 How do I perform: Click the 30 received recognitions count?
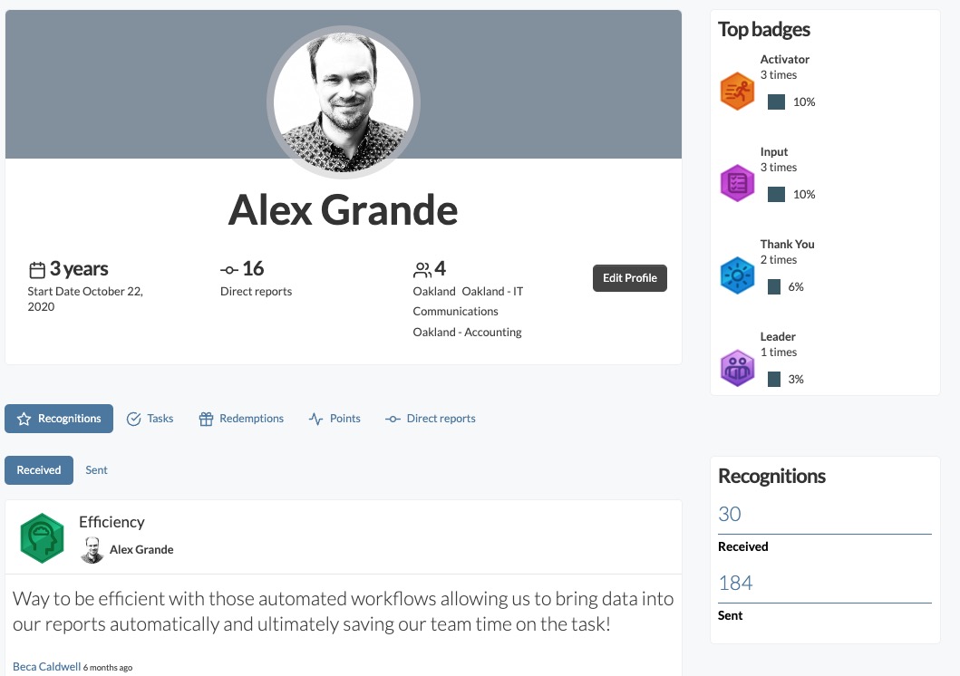tap(730, 515)
